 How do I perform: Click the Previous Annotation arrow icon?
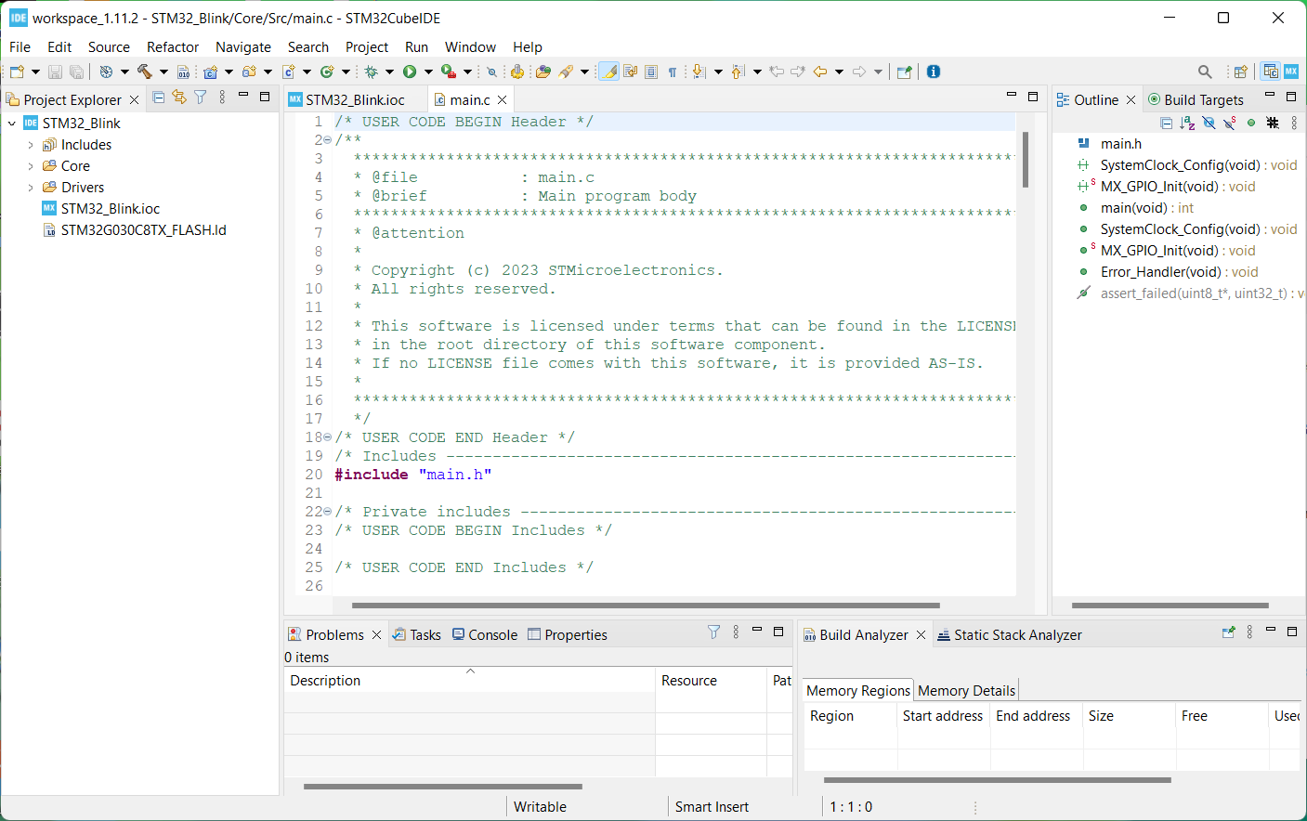(738, 72)
